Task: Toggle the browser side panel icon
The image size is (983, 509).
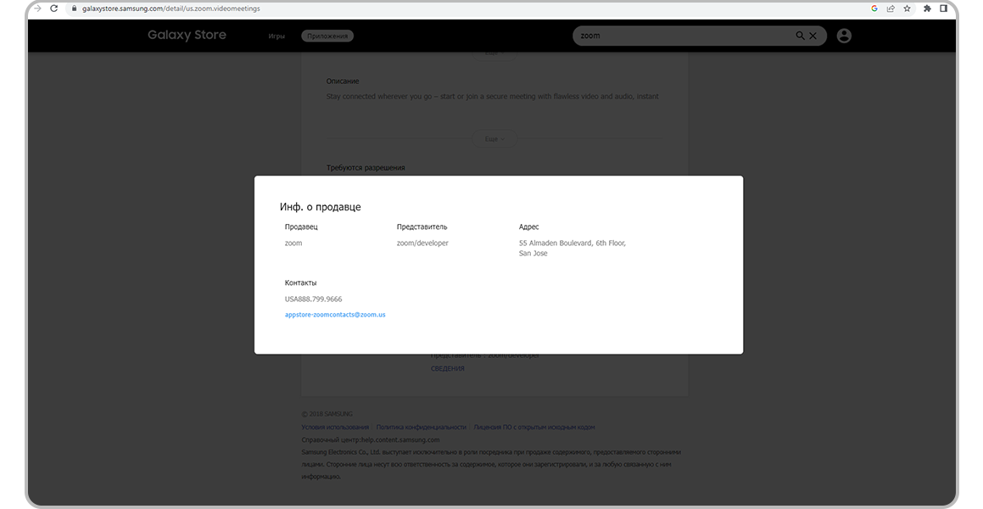Action: [943, 8]
